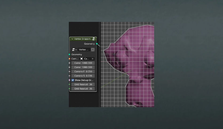The width and height of the screenshot is (223, 129).
Task: Click the pink socket beside Show Debug Grid
Action: click(x=69, y=80)
